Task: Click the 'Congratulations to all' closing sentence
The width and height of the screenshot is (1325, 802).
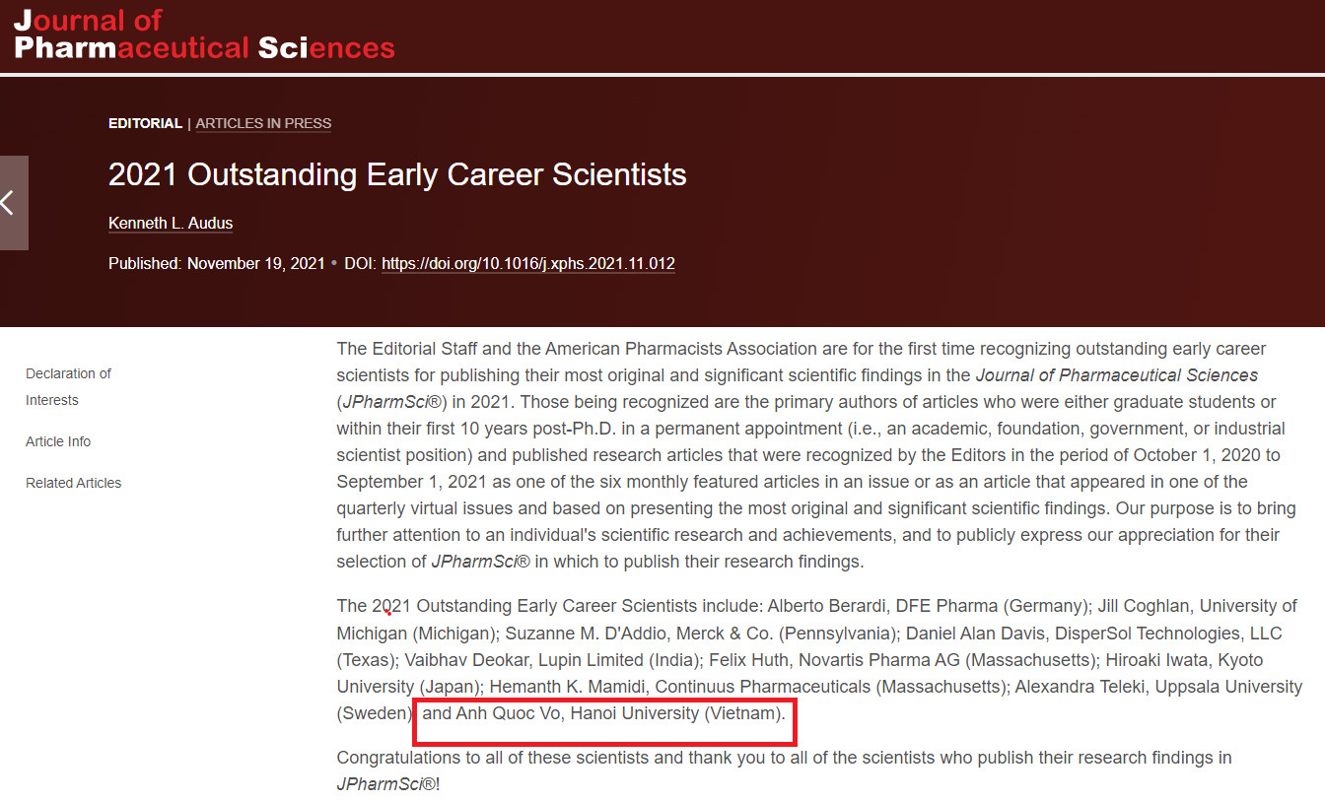Action: pos(784,771)
